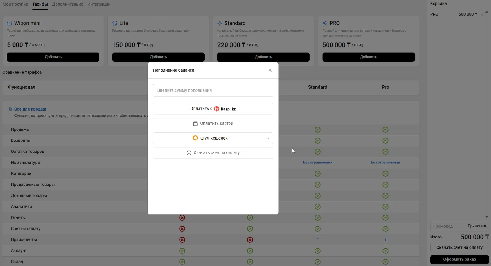
Task: Open the Дополнительно tab
Action: click(x=68, y=4)
